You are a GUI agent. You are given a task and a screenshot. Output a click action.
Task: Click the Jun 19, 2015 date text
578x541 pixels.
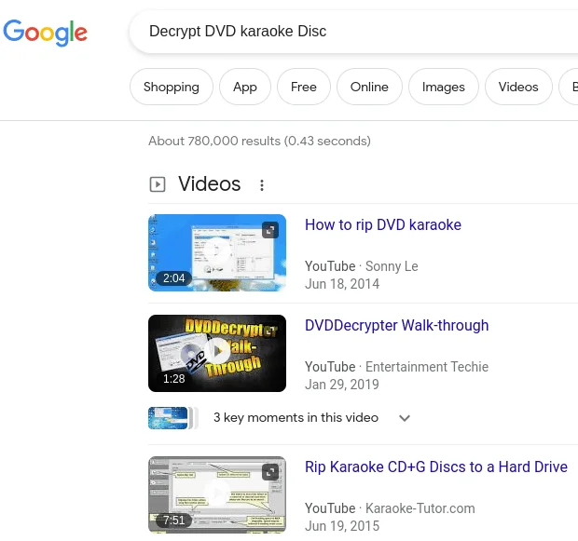[x=342, y=526]
